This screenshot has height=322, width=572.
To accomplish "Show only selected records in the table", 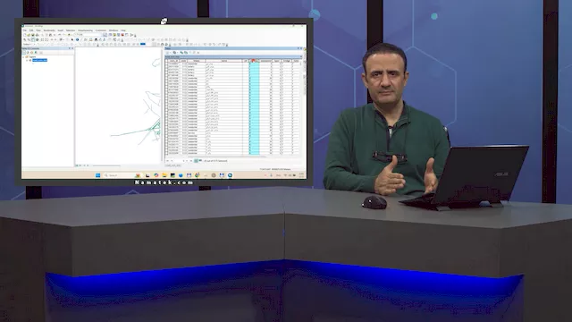I will point(200,161).
